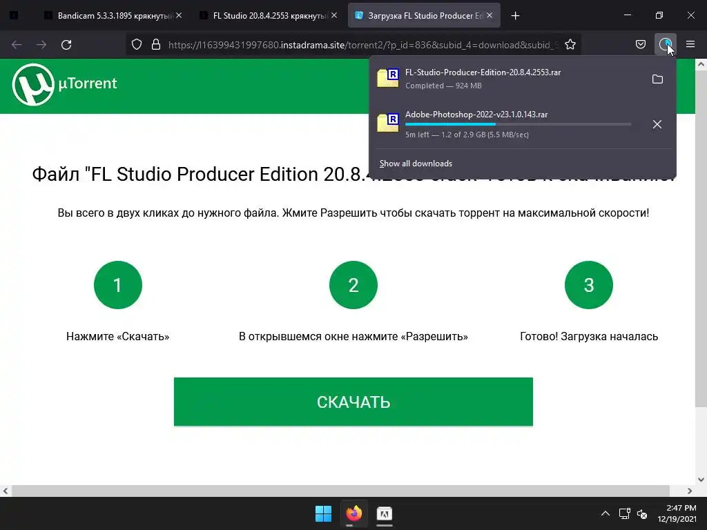Click vertical scrollbar down arrow
The height and width of the screenshot is (530, 707).
tap(701, 480)
